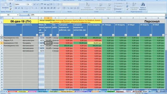Apply accounting currency number format
The height and width of the screenshot is (94, 167).
tap(64, 8)
